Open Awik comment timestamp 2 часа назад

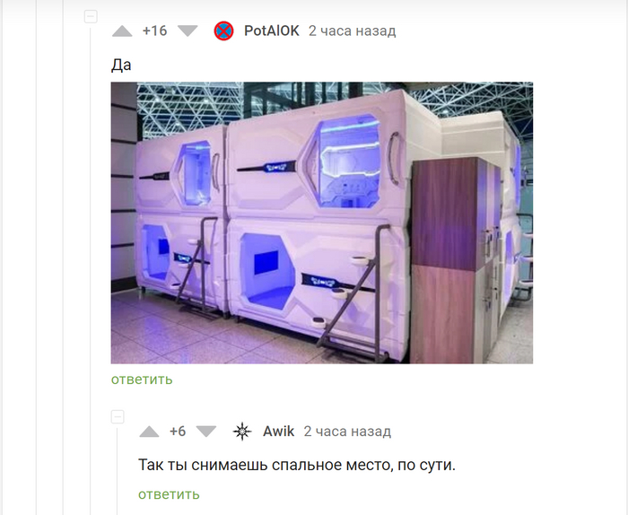[x=347, y=432]
